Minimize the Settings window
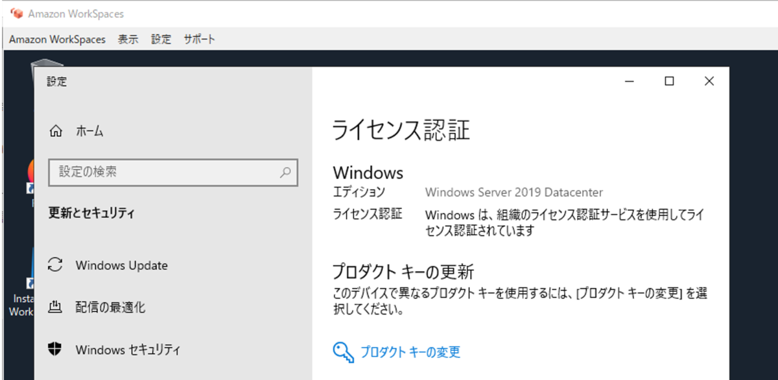Viewport: 778px width, 380px height. (x=630, y=81)
